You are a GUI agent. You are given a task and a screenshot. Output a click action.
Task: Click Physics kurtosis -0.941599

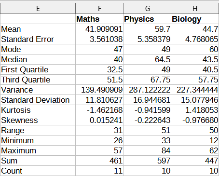pos(147,110)
